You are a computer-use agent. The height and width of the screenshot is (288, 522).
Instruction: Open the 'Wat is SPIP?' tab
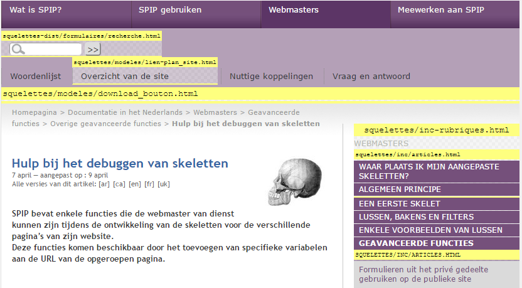36,10
